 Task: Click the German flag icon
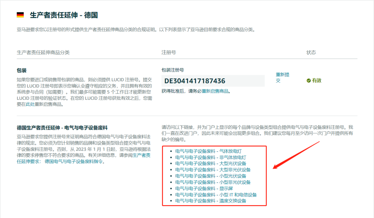[x=20, y=15]
